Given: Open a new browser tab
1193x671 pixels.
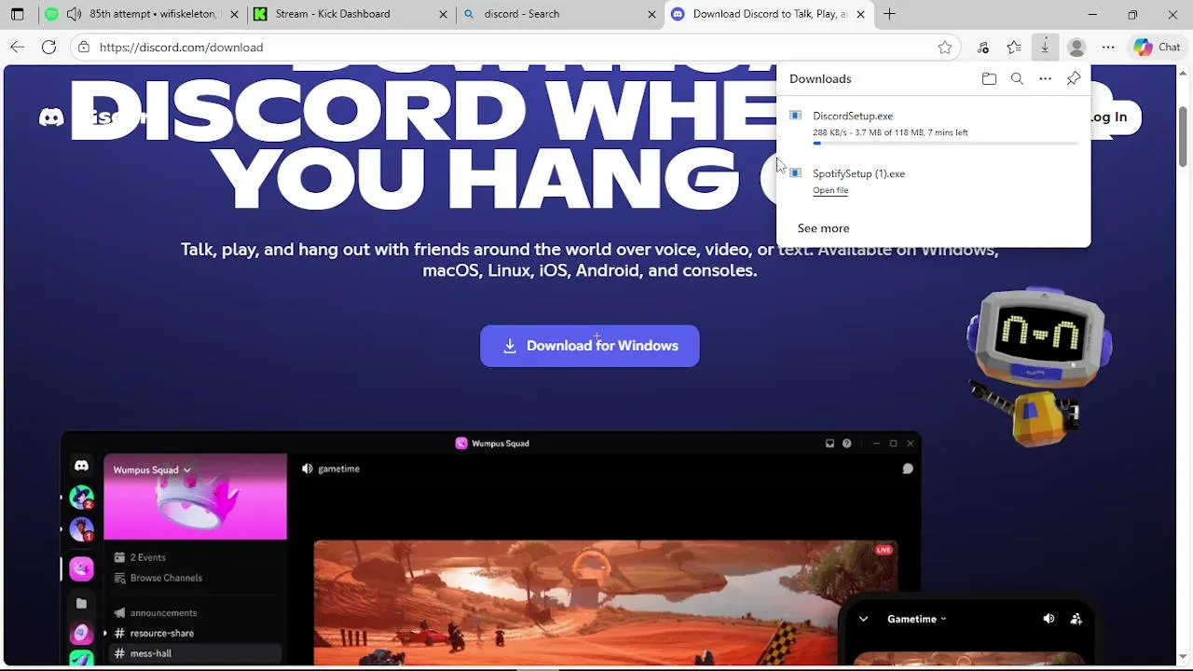Looking at the screenshot, I should (x=889, y=14).
